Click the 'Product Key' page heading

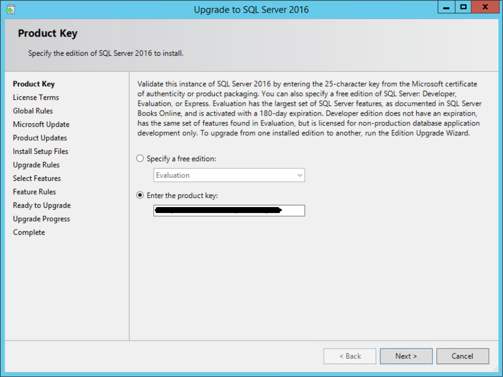(48, 33)
